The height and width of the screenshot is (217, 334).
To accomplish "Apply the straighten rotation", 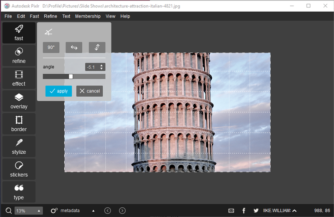I will click(x=58, y=91).
